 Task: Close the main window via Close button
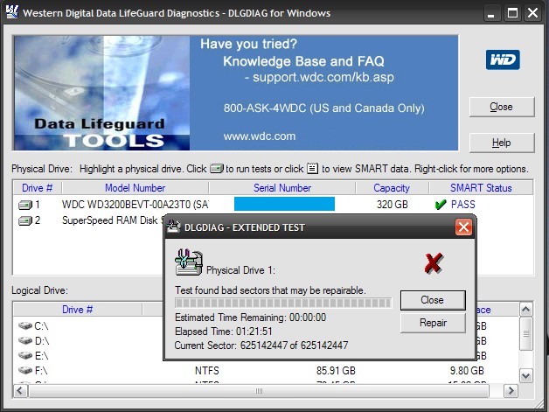(x=502, y=107)
